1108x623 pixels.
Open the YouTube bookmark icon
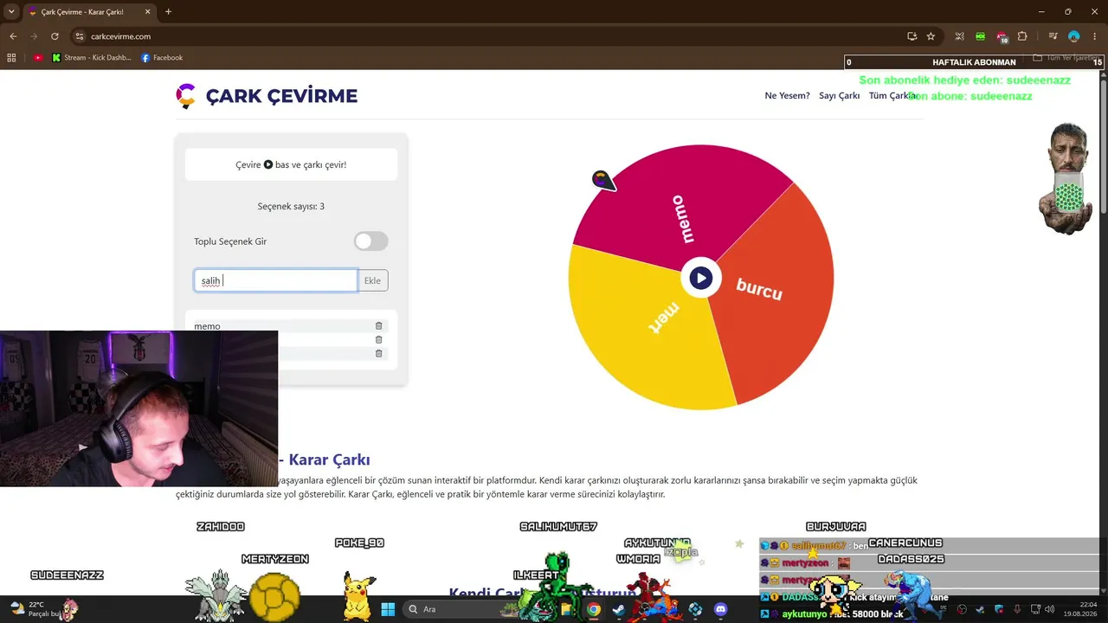pos(38,58)
